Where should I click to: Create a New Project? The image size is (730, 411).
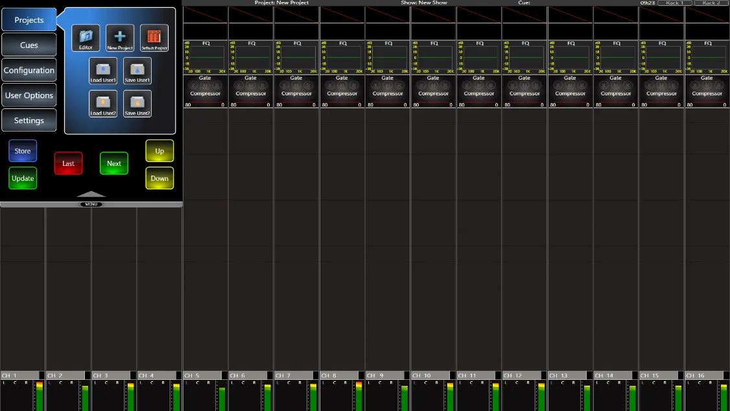pyautogui.click(x=120, y=38)
